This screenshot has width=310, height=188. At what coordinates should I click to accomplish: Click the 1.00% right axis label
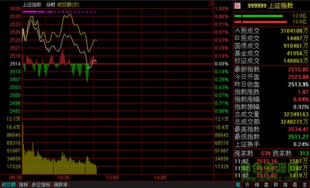click(222, 8)
